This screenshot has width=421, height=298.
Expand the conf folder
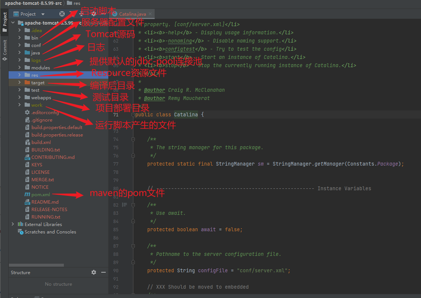(x=19, y=45)
